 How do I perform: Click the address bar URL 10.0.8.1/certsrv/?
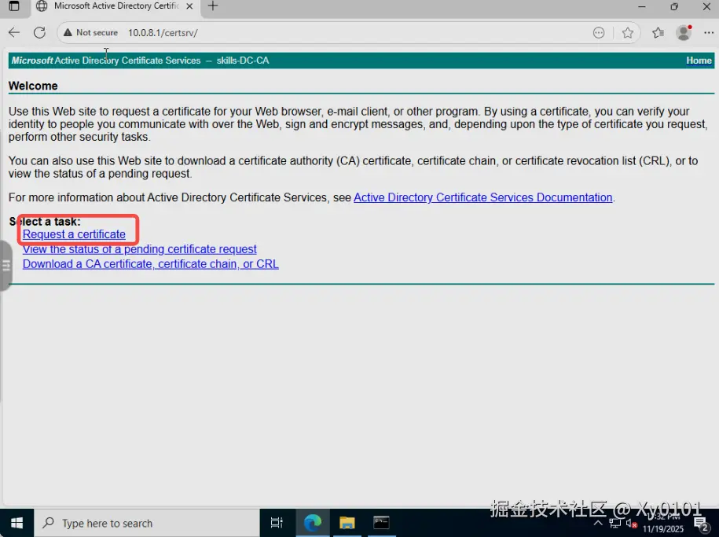pyautogui.click(x=163, y=33)
